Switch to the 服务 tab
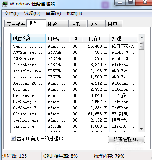 point(57,24)
